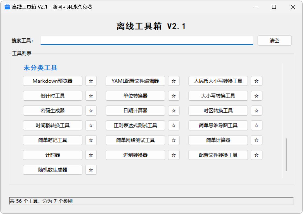Star the YAML配置文件编辑器 tool
Viewport: 303px width, 214px height.
174,81
